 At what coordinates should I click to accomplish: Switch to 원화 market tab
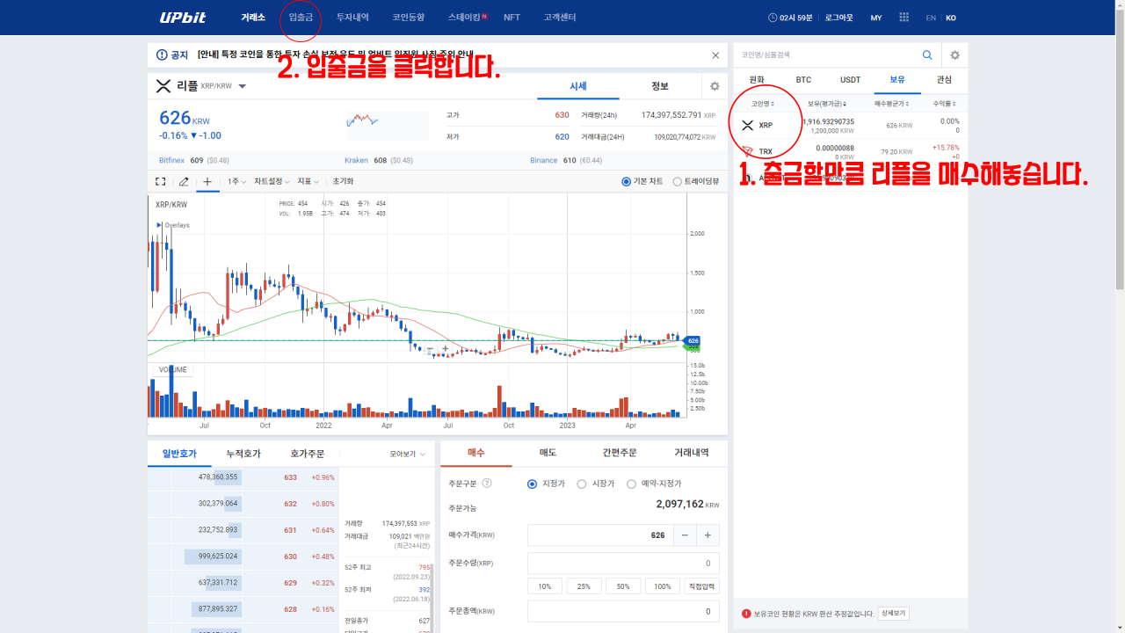757,79
